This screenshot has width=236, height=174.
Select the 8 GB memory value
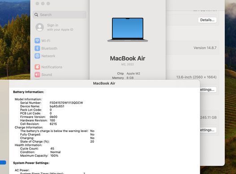point(130,78)
